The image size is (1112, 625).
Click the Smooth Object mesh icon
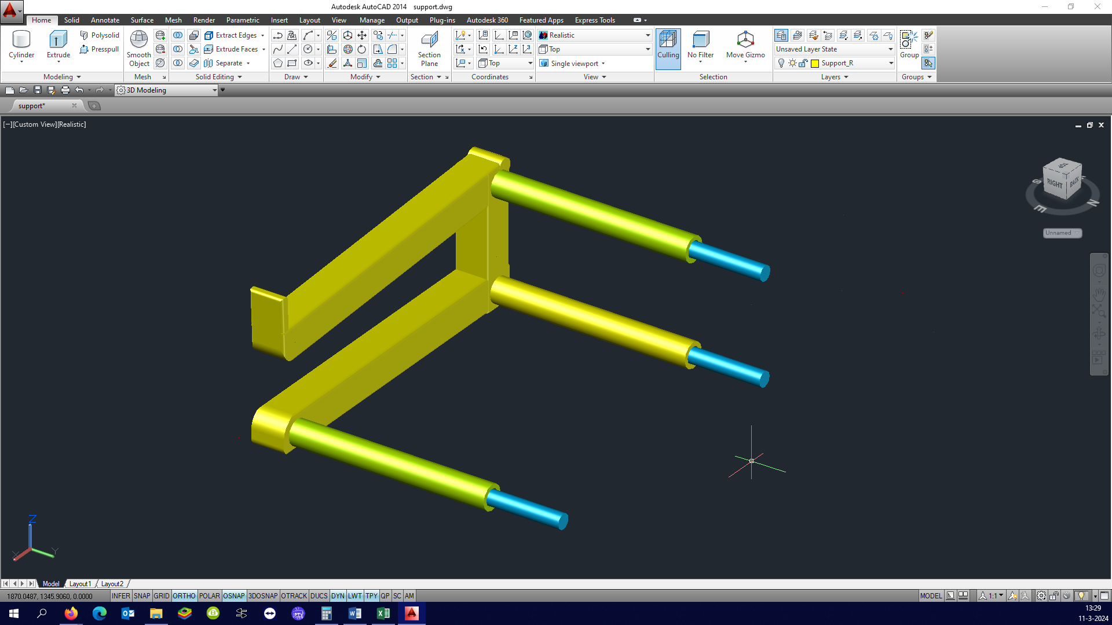click(x=139, y=49)
